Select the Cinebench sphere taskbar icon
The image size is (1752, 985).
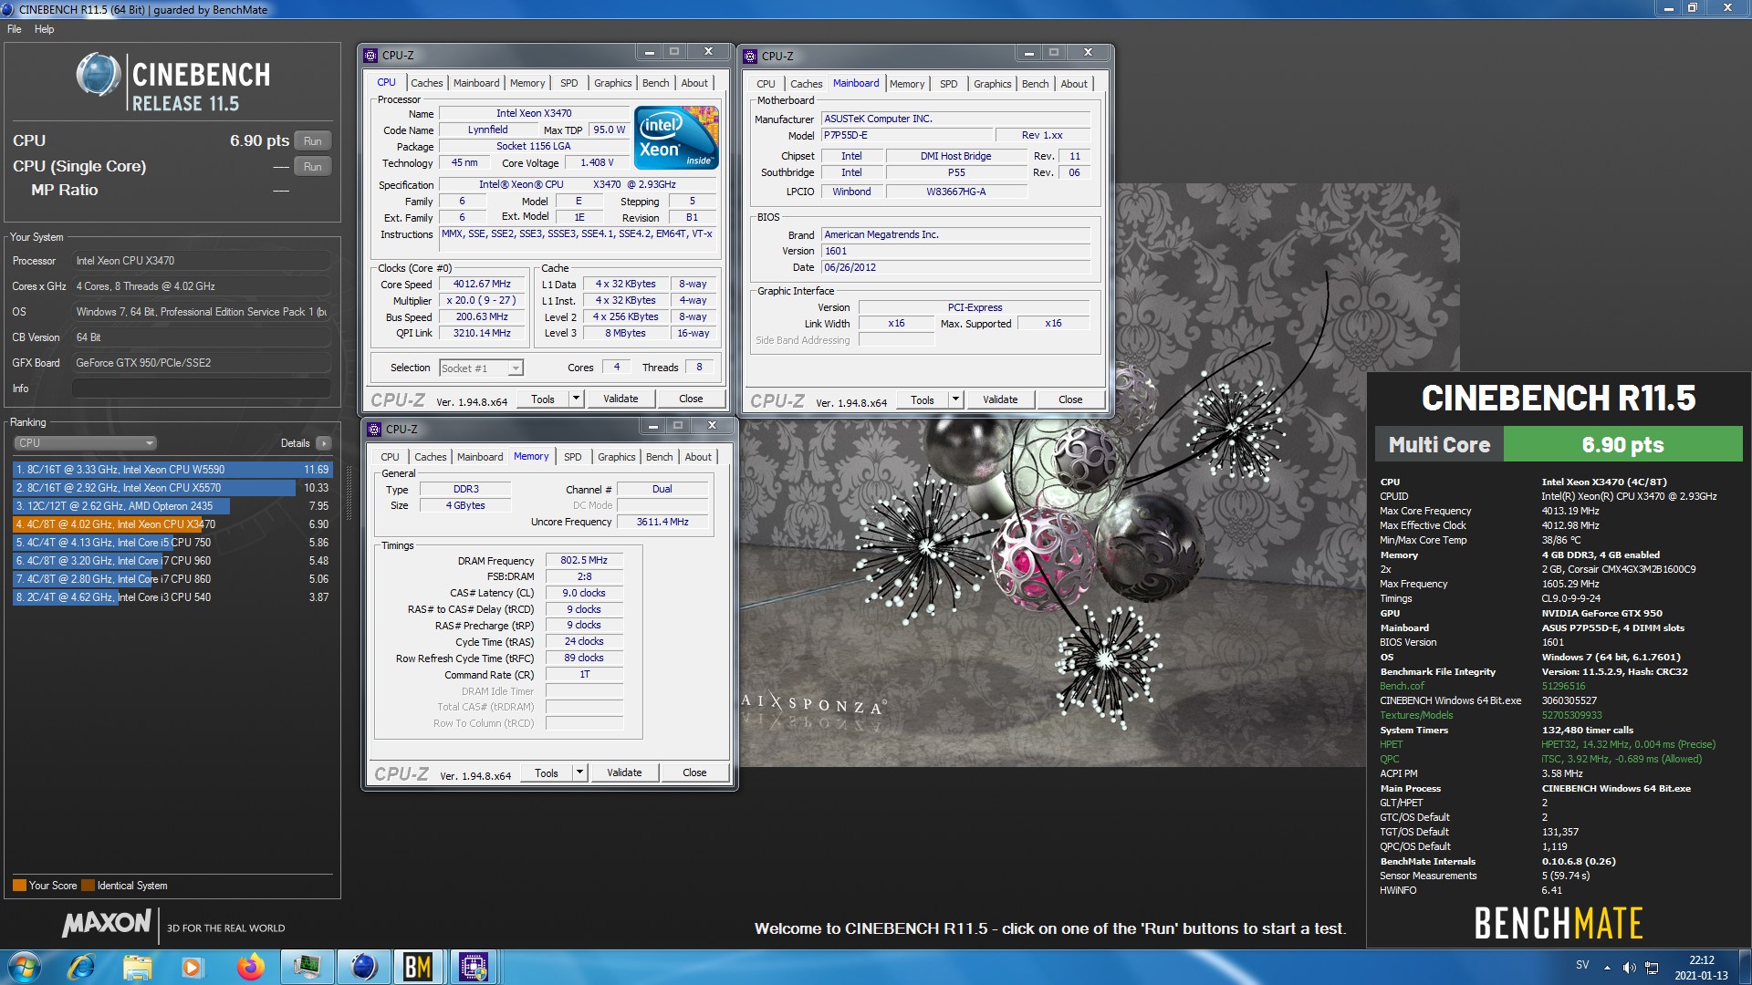363,967
